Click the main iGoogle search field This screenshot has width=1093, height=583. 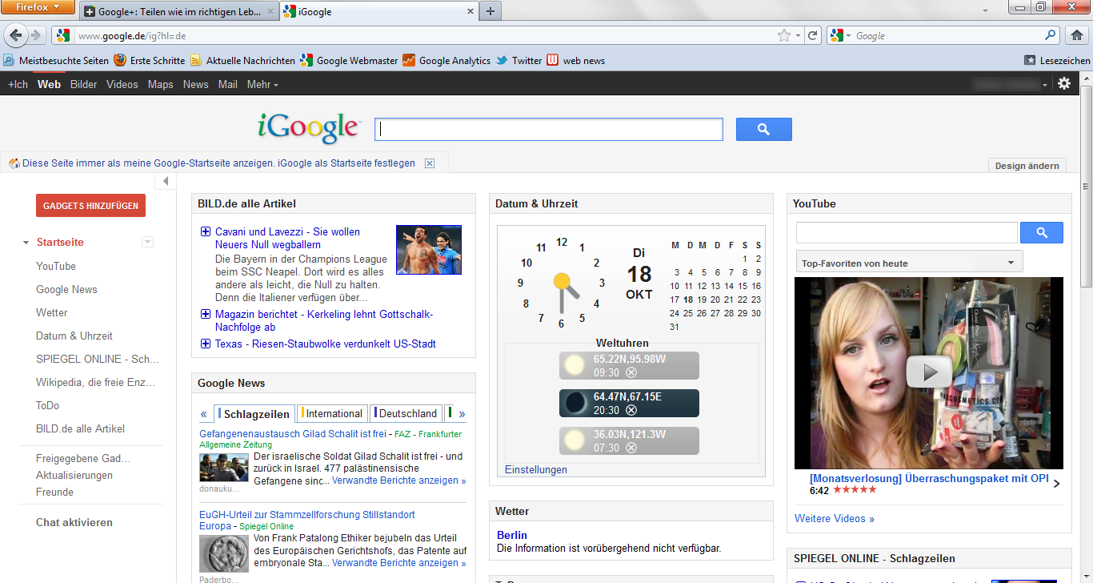pyautogui.click(x=549, y=130)
